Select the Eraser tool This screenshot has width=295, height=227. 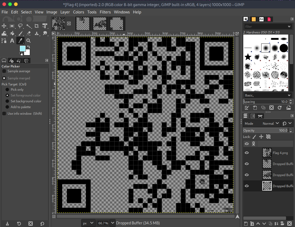point(28,33)
